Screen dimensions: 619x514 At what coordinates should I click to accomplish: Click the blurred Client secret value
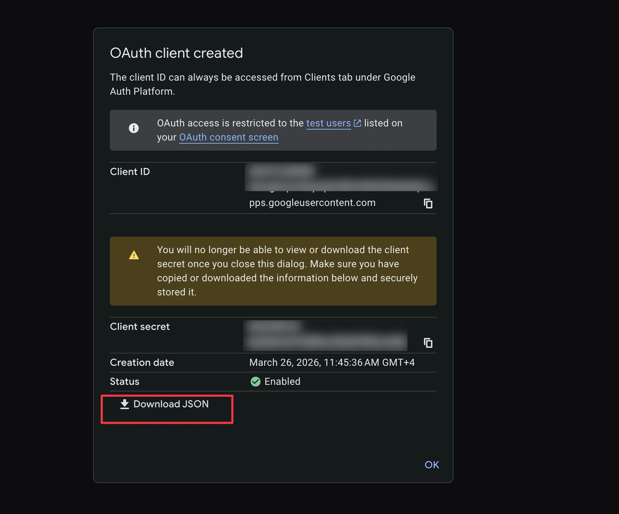[325, 336]
